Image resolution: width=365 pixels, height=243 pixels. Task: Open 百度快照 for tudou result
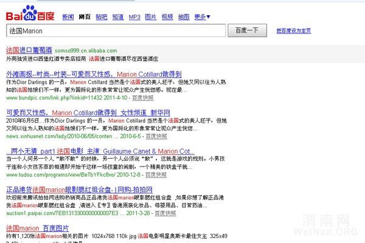pyautogui.click(x=156, y=174)
